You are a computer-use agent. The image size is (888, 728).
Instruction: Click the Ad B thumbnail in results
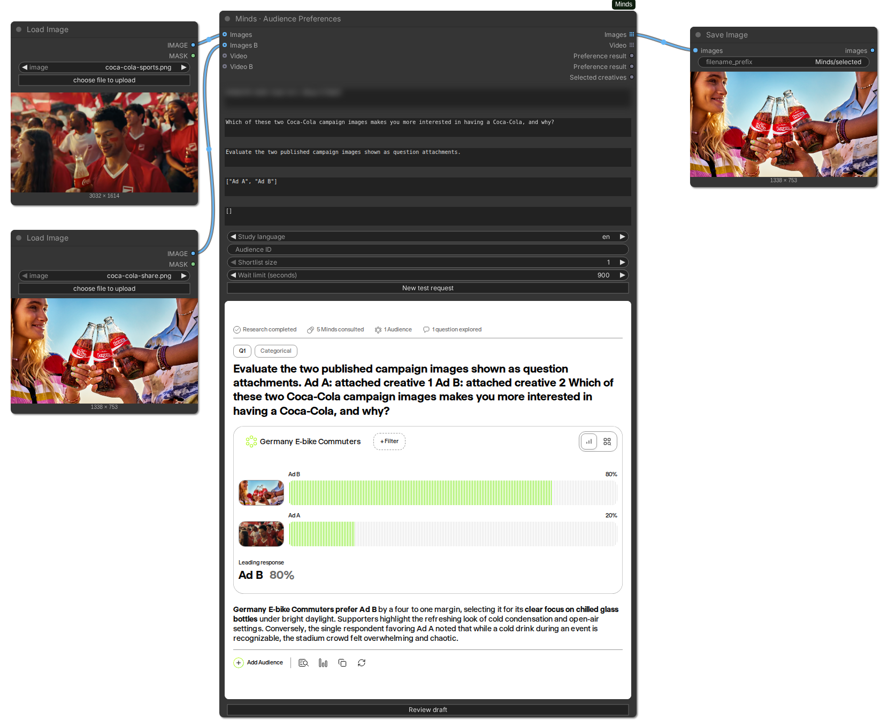tap(261, 493)
